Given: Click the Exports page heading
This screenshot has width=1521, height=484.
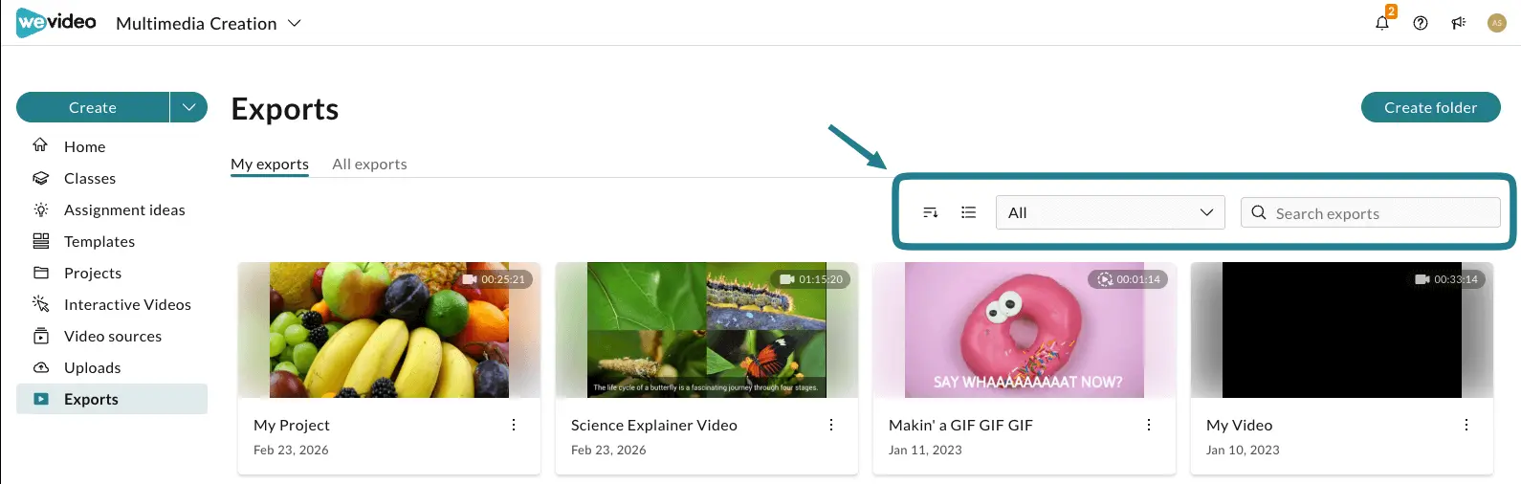Looking at the screenshot, I should pyautogui.click(x=285, y=109).
